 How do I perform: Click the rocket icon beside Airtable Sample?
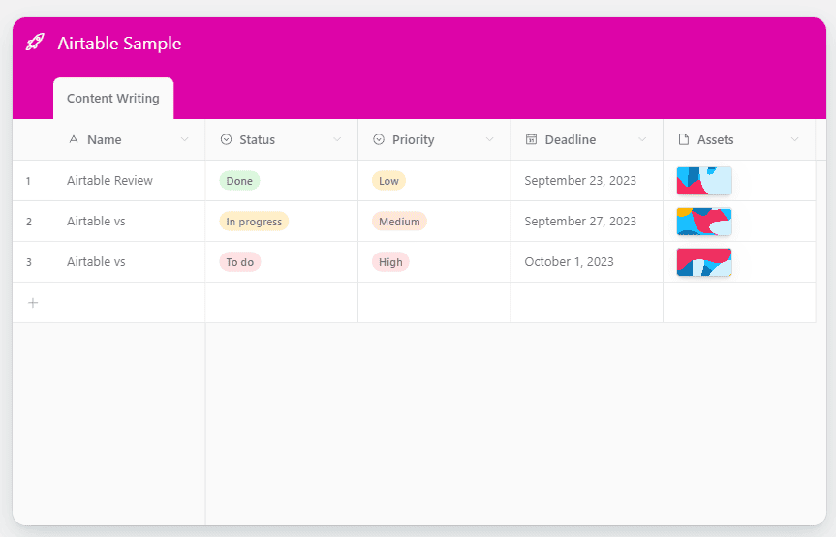pyautogui.click(x=35, y=43)
